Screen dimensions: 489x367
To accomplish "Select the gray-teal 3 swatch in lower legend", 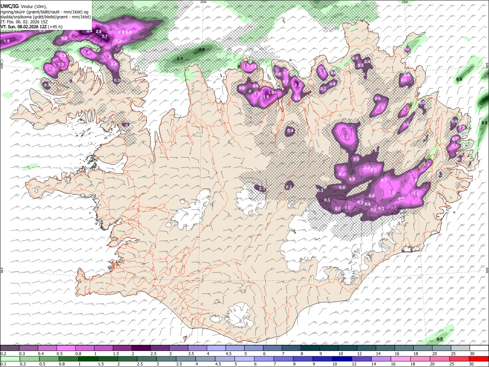I will click(x=166, y=359).
